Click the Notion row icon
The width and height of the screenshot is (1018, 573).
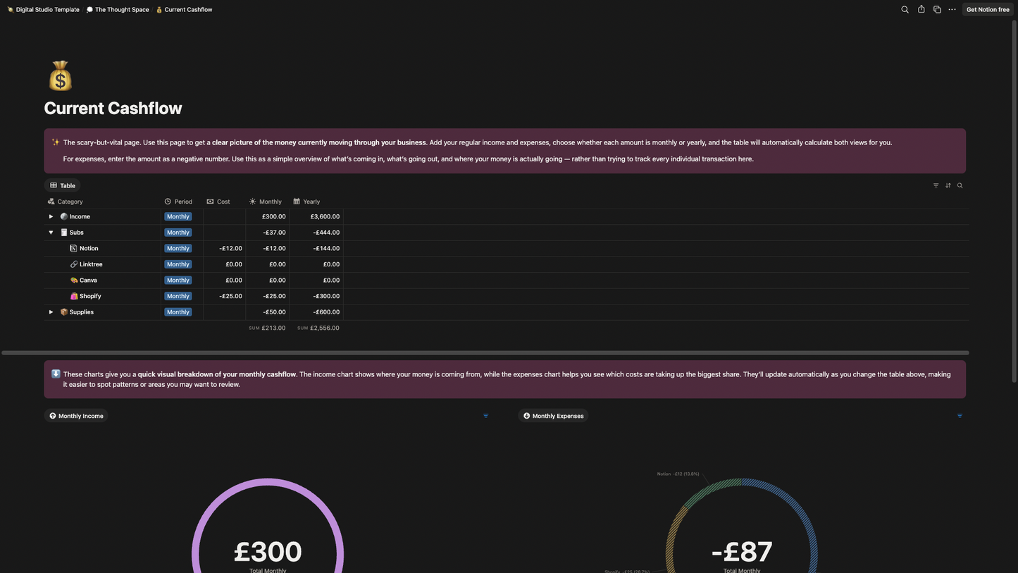(73, 248)
